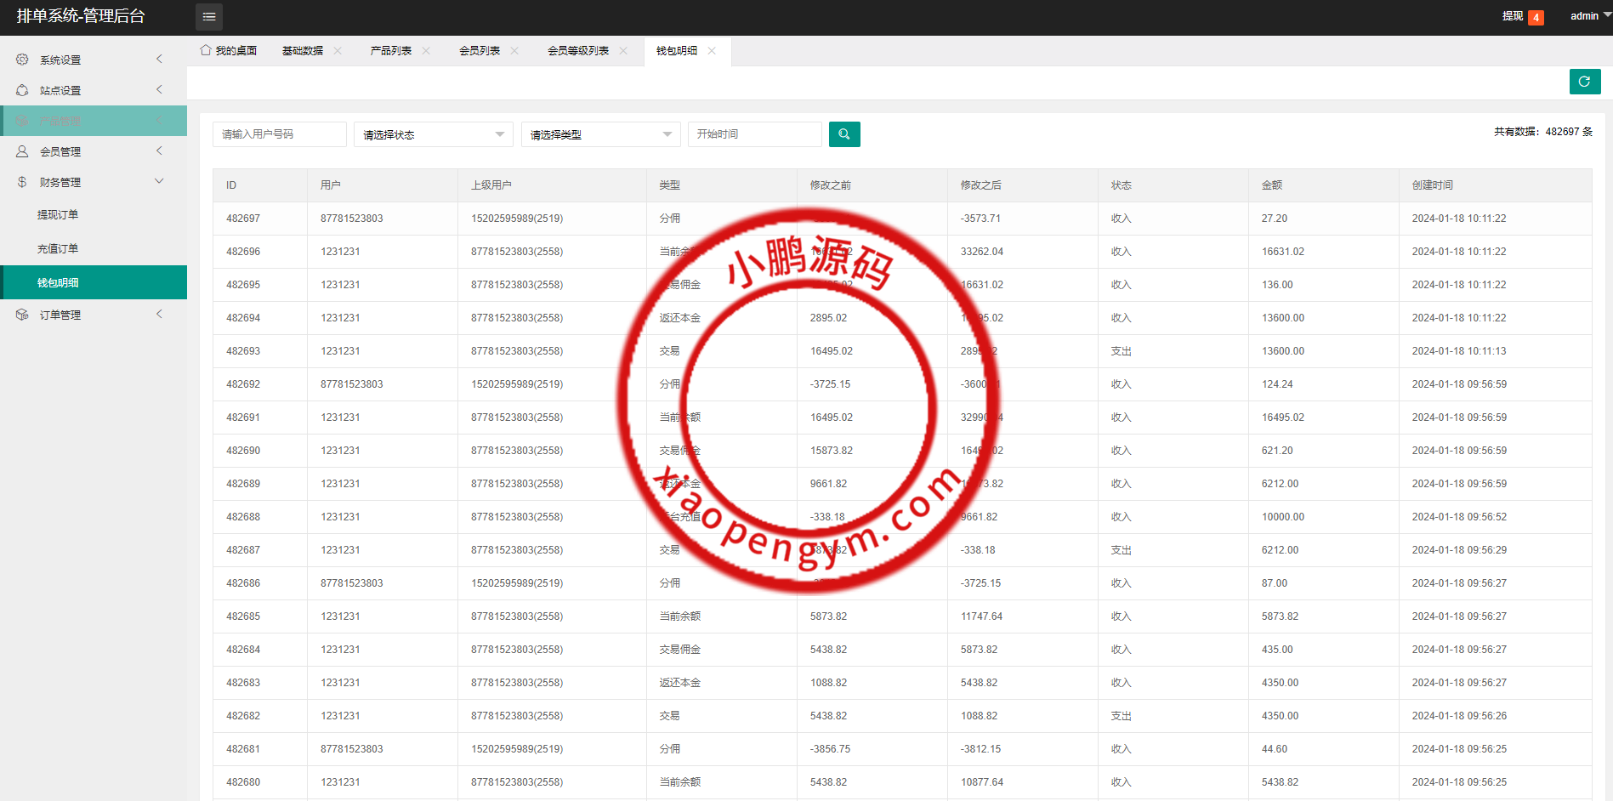The image size is (1613, 801).
Task: Click the 订单管理 sidebar icon
Action: point(22,315)
